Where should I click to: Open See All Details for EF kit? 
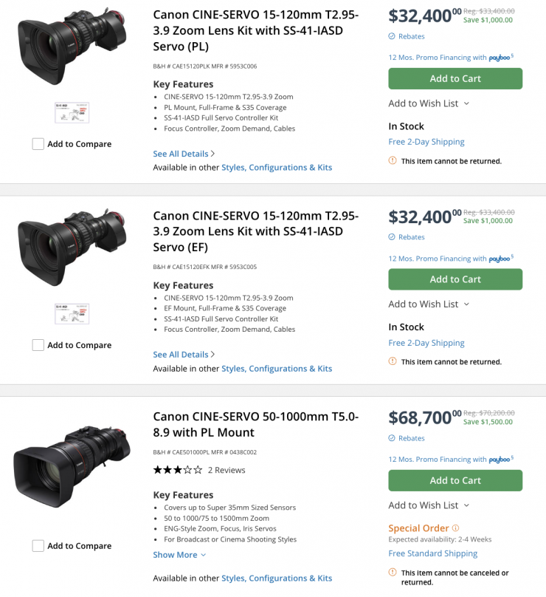pyautogui.click(x=184, y=355)
